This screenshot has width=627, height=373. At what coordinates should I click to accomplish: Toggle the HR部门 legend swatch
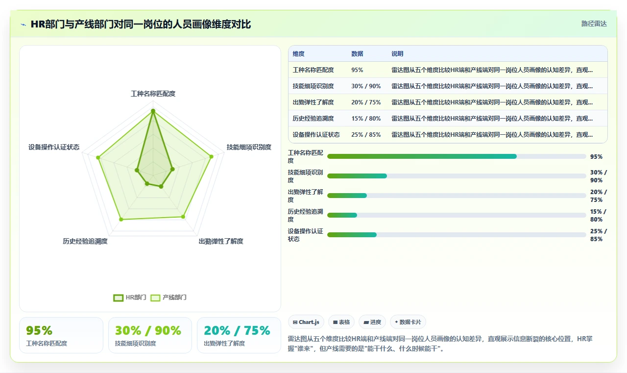[x=118, y=298]
